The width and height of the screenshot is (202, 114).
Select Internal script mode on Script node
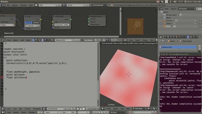(x=29, y=23)
